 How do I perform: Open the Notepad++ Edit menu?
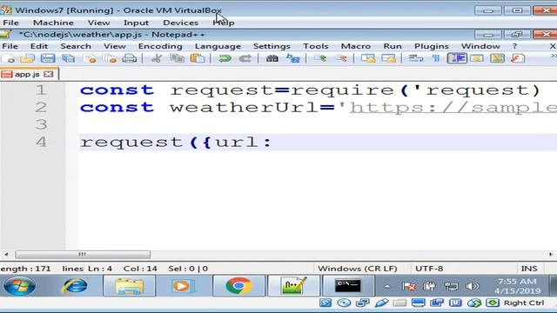point(38,46)
